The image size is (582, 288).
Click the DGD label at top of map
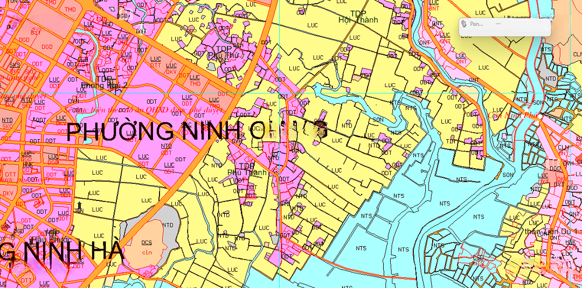click(x=124, y=16)
